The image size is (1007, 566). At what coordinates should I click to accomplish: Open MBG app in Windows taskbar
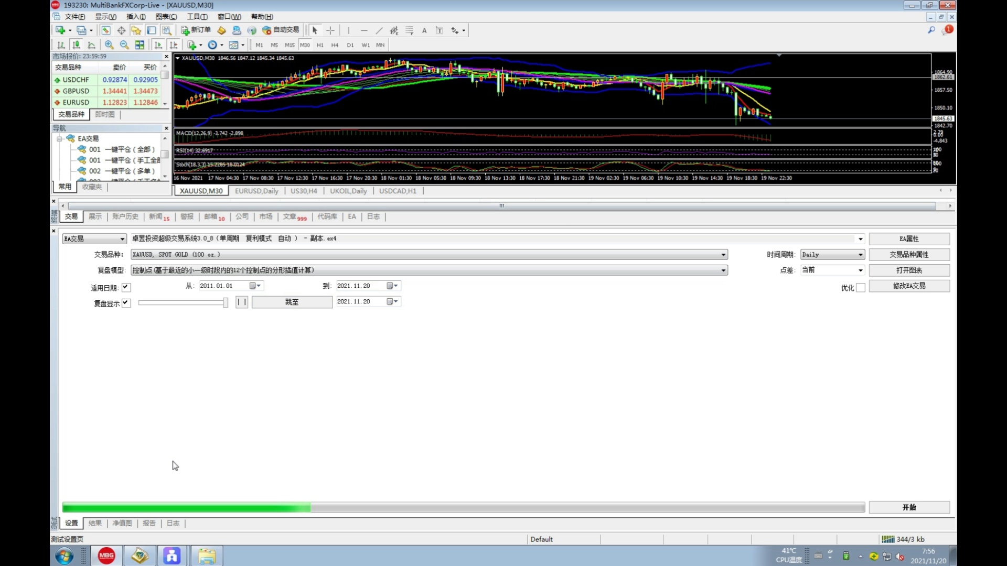(106, 556)
